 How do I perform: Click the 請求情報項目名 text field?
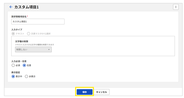tap(38, 21)
